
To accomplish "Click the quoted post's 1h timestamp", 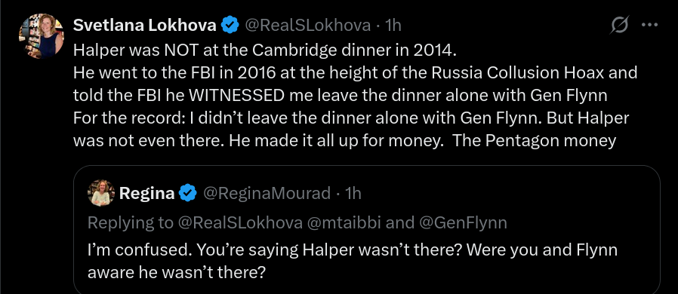I will pos(353,193).
